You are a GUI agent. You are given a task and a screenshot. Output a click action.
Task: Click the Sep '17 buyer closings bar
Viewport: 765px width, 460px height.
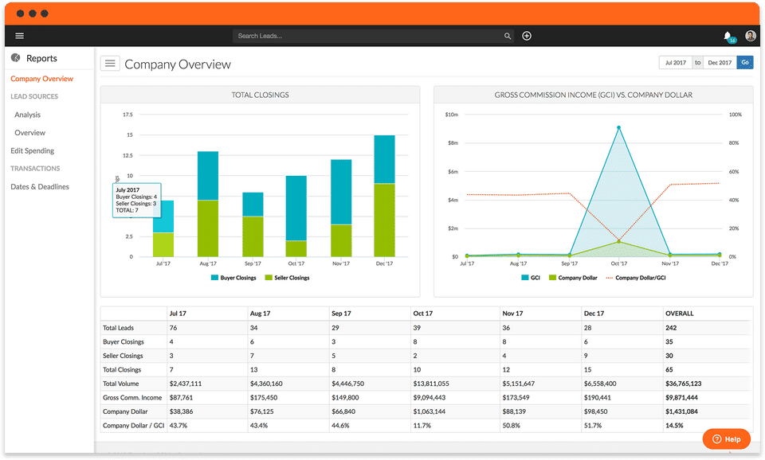pos(253,205)
